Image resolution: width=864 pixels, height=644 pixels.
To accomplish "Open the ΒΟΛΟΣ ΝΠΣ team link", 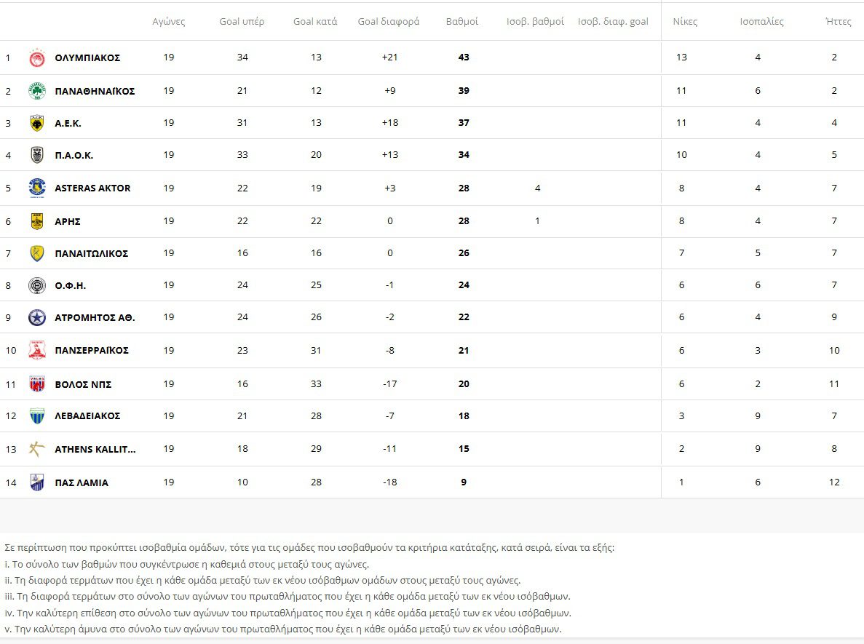I will 83,384.
